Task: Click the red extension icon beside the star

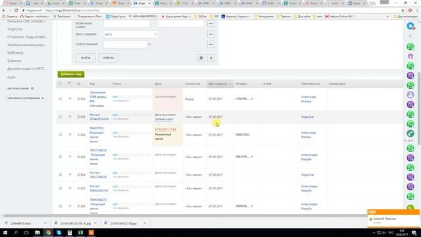Action: coord(410,11)
